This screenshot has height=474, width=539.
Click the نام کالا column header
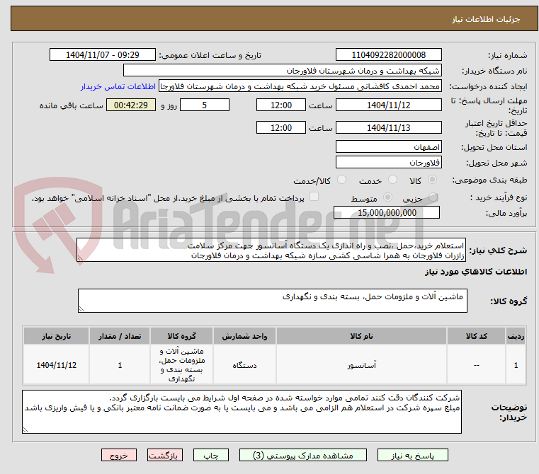(361, 336)
